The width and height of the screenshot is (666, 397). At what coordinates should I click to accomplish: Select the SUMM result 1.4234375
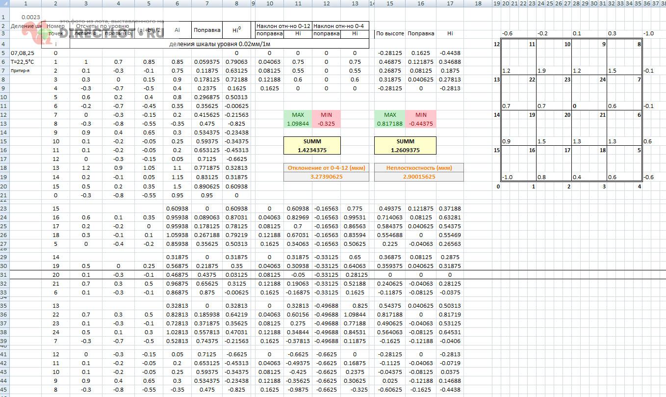pos(311,150)
